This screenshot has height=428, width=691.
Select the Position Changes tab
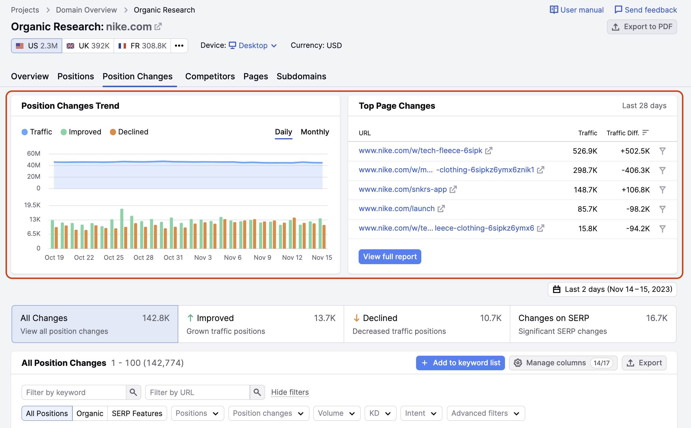[138, 76]
